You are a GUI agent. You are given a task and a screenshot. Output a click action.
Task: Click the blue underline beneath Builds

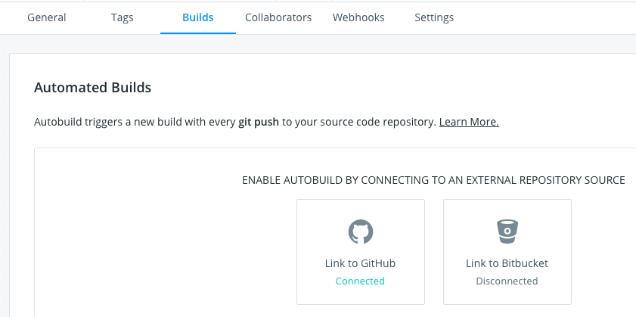pos(198,33)
